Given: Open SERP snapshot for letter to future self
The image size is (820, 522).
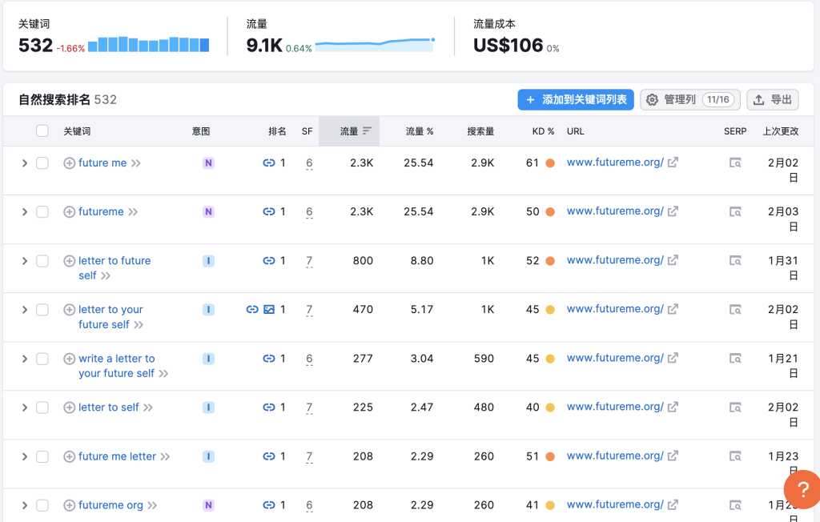Looking at the screenshot, I should pos(735,260).
